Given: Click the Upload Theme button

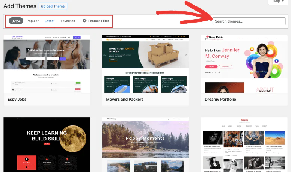Looking at the screenshot, I should [x=53, y=6].
